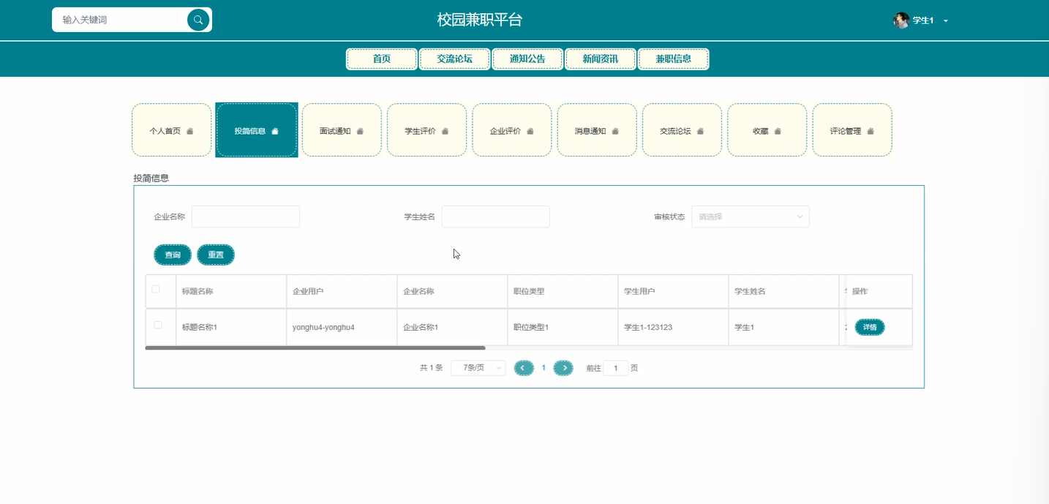The image size is (1049, 504).
Task: Open the 审核状态 dropdown
Action: tap(751, 217)
